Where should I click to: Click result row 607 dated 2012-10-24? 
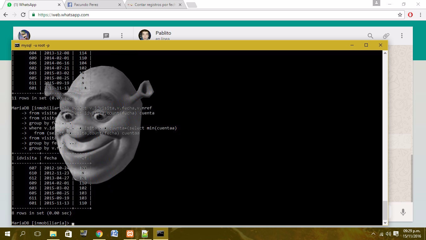tap(51, 168)
